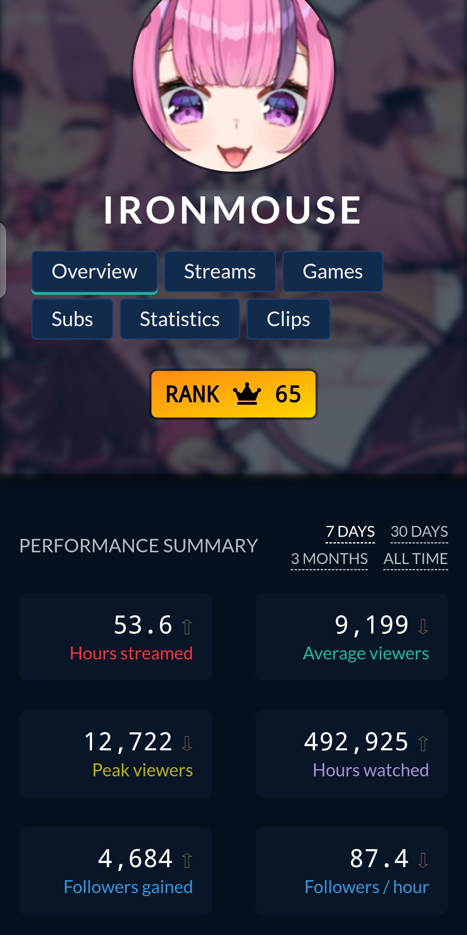
Task: Switch summary to 3 MONTHS
Action: [x=329, y=559]
